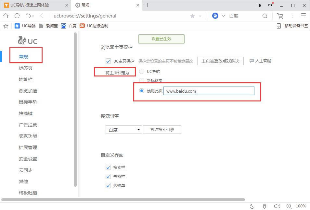
Task: Open the 标签页 settings section
Action: point(26,68)
